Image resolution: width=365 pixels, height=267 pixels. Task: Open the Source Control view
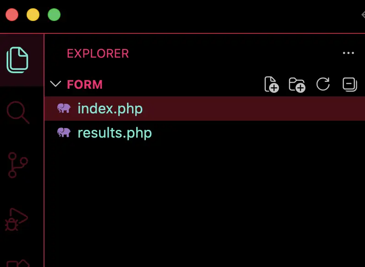point(17,165)
